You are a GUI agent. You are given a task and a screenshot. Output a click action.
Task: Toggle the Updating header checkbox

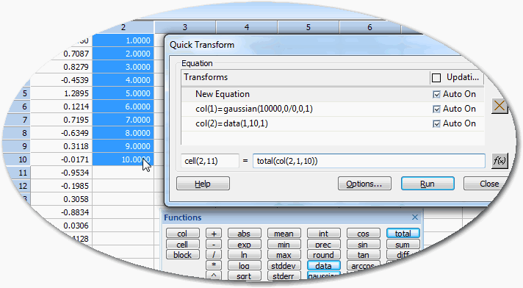pyautogui.click(x=436, y=78)
